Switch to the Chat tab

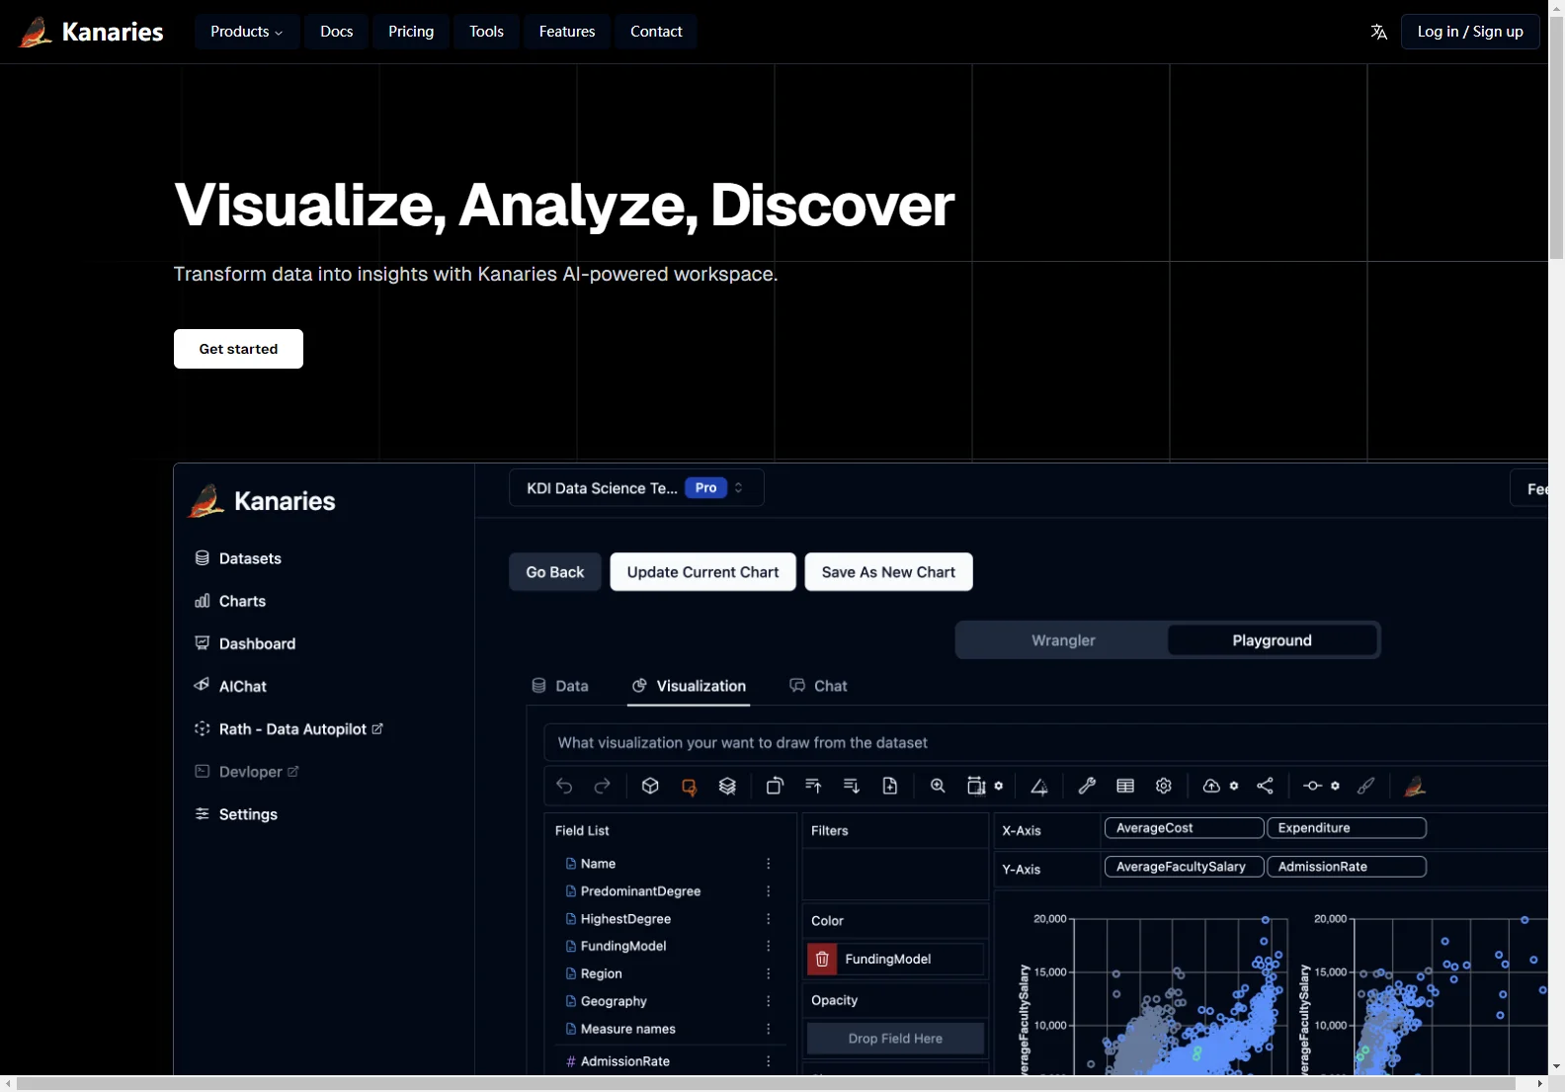(x=818, y=686)
